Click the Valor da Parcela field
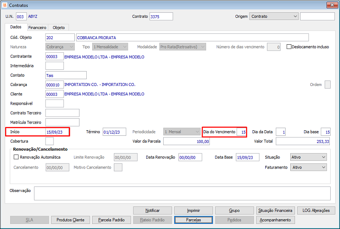Image resolution: width=340 pixels, height=229 pixels. 187,141
